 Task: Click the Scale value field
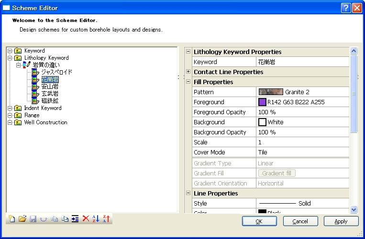click(x=302, y=142)
